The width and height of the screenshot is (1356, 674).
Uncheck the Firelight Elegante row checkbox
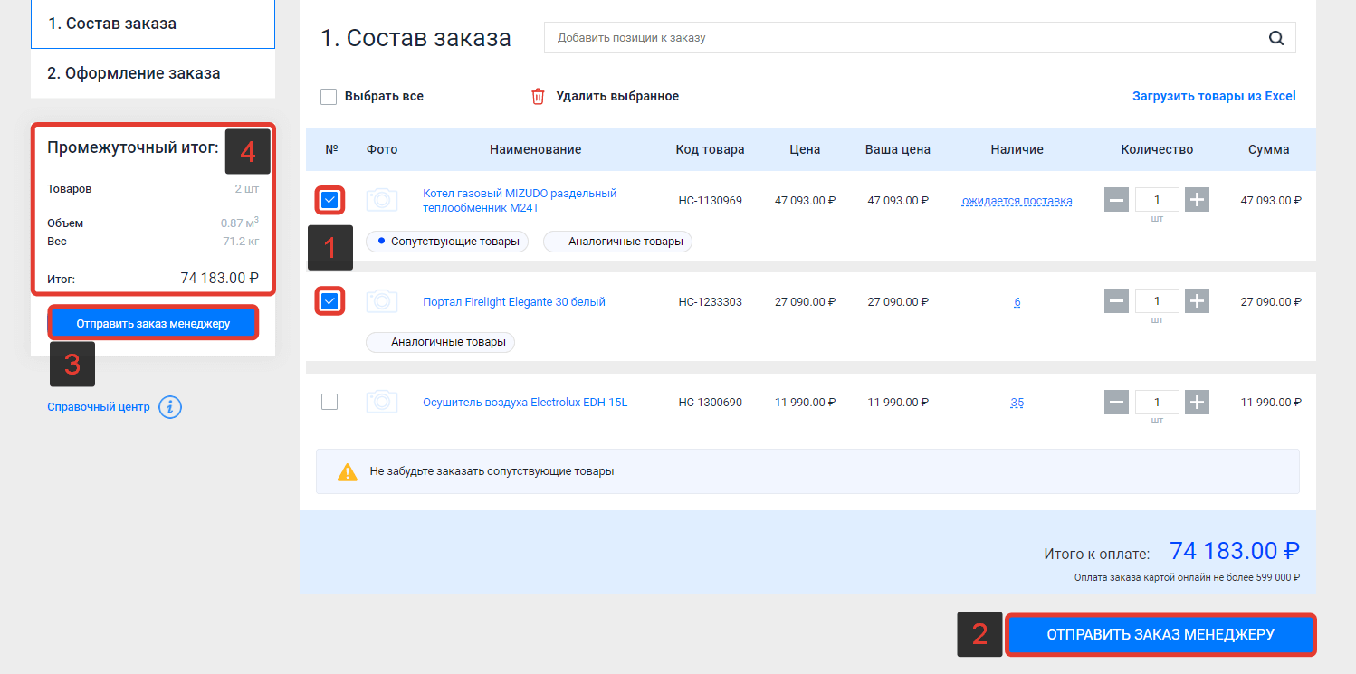[x=329, y=301]
